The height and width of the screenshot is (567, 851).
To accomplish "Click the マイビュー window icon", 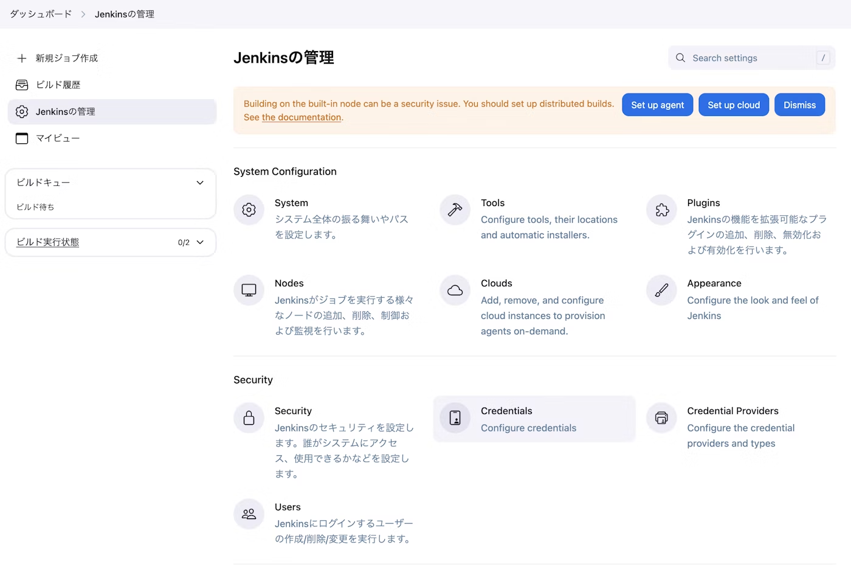I will [22, 139].
